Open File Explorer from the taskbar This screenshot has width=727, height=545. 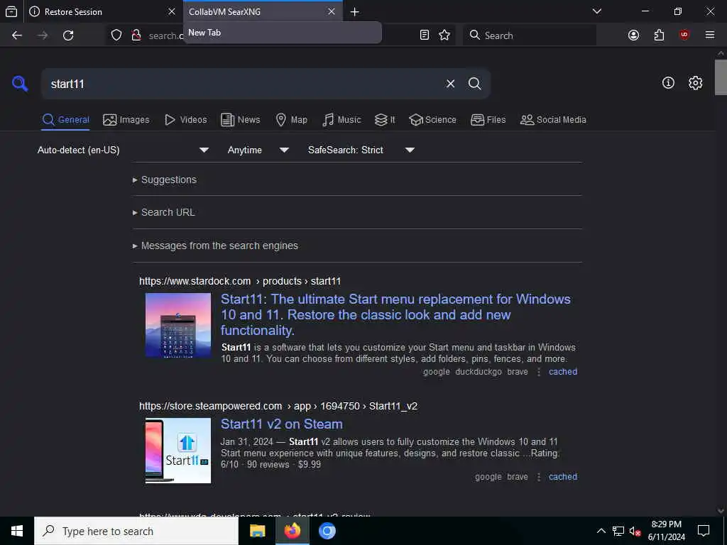(257, 531)
